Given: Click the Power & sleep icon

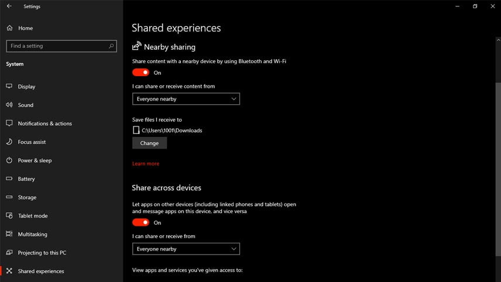Looking at the screenshot, I should click(x=9, y=160).
